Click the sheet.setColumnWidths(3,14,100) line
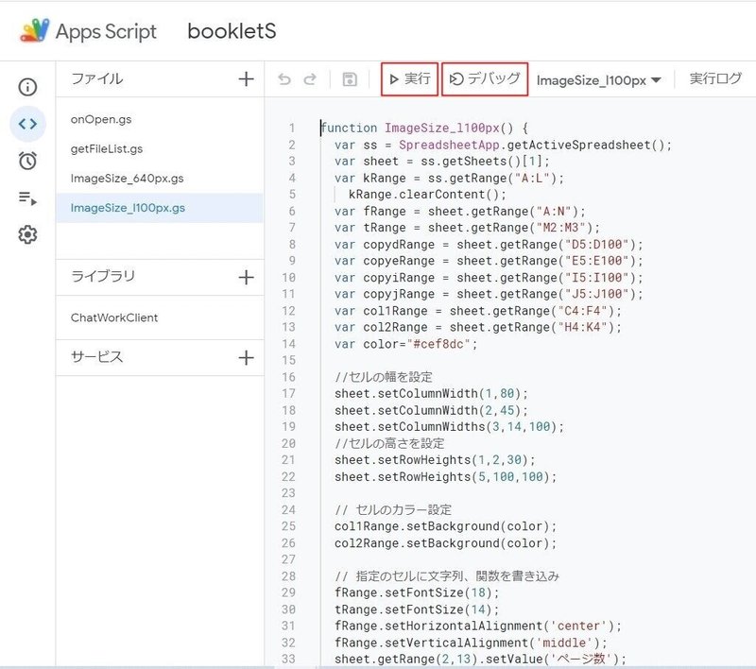Screen dimensions: 756x669 [449, 427]
